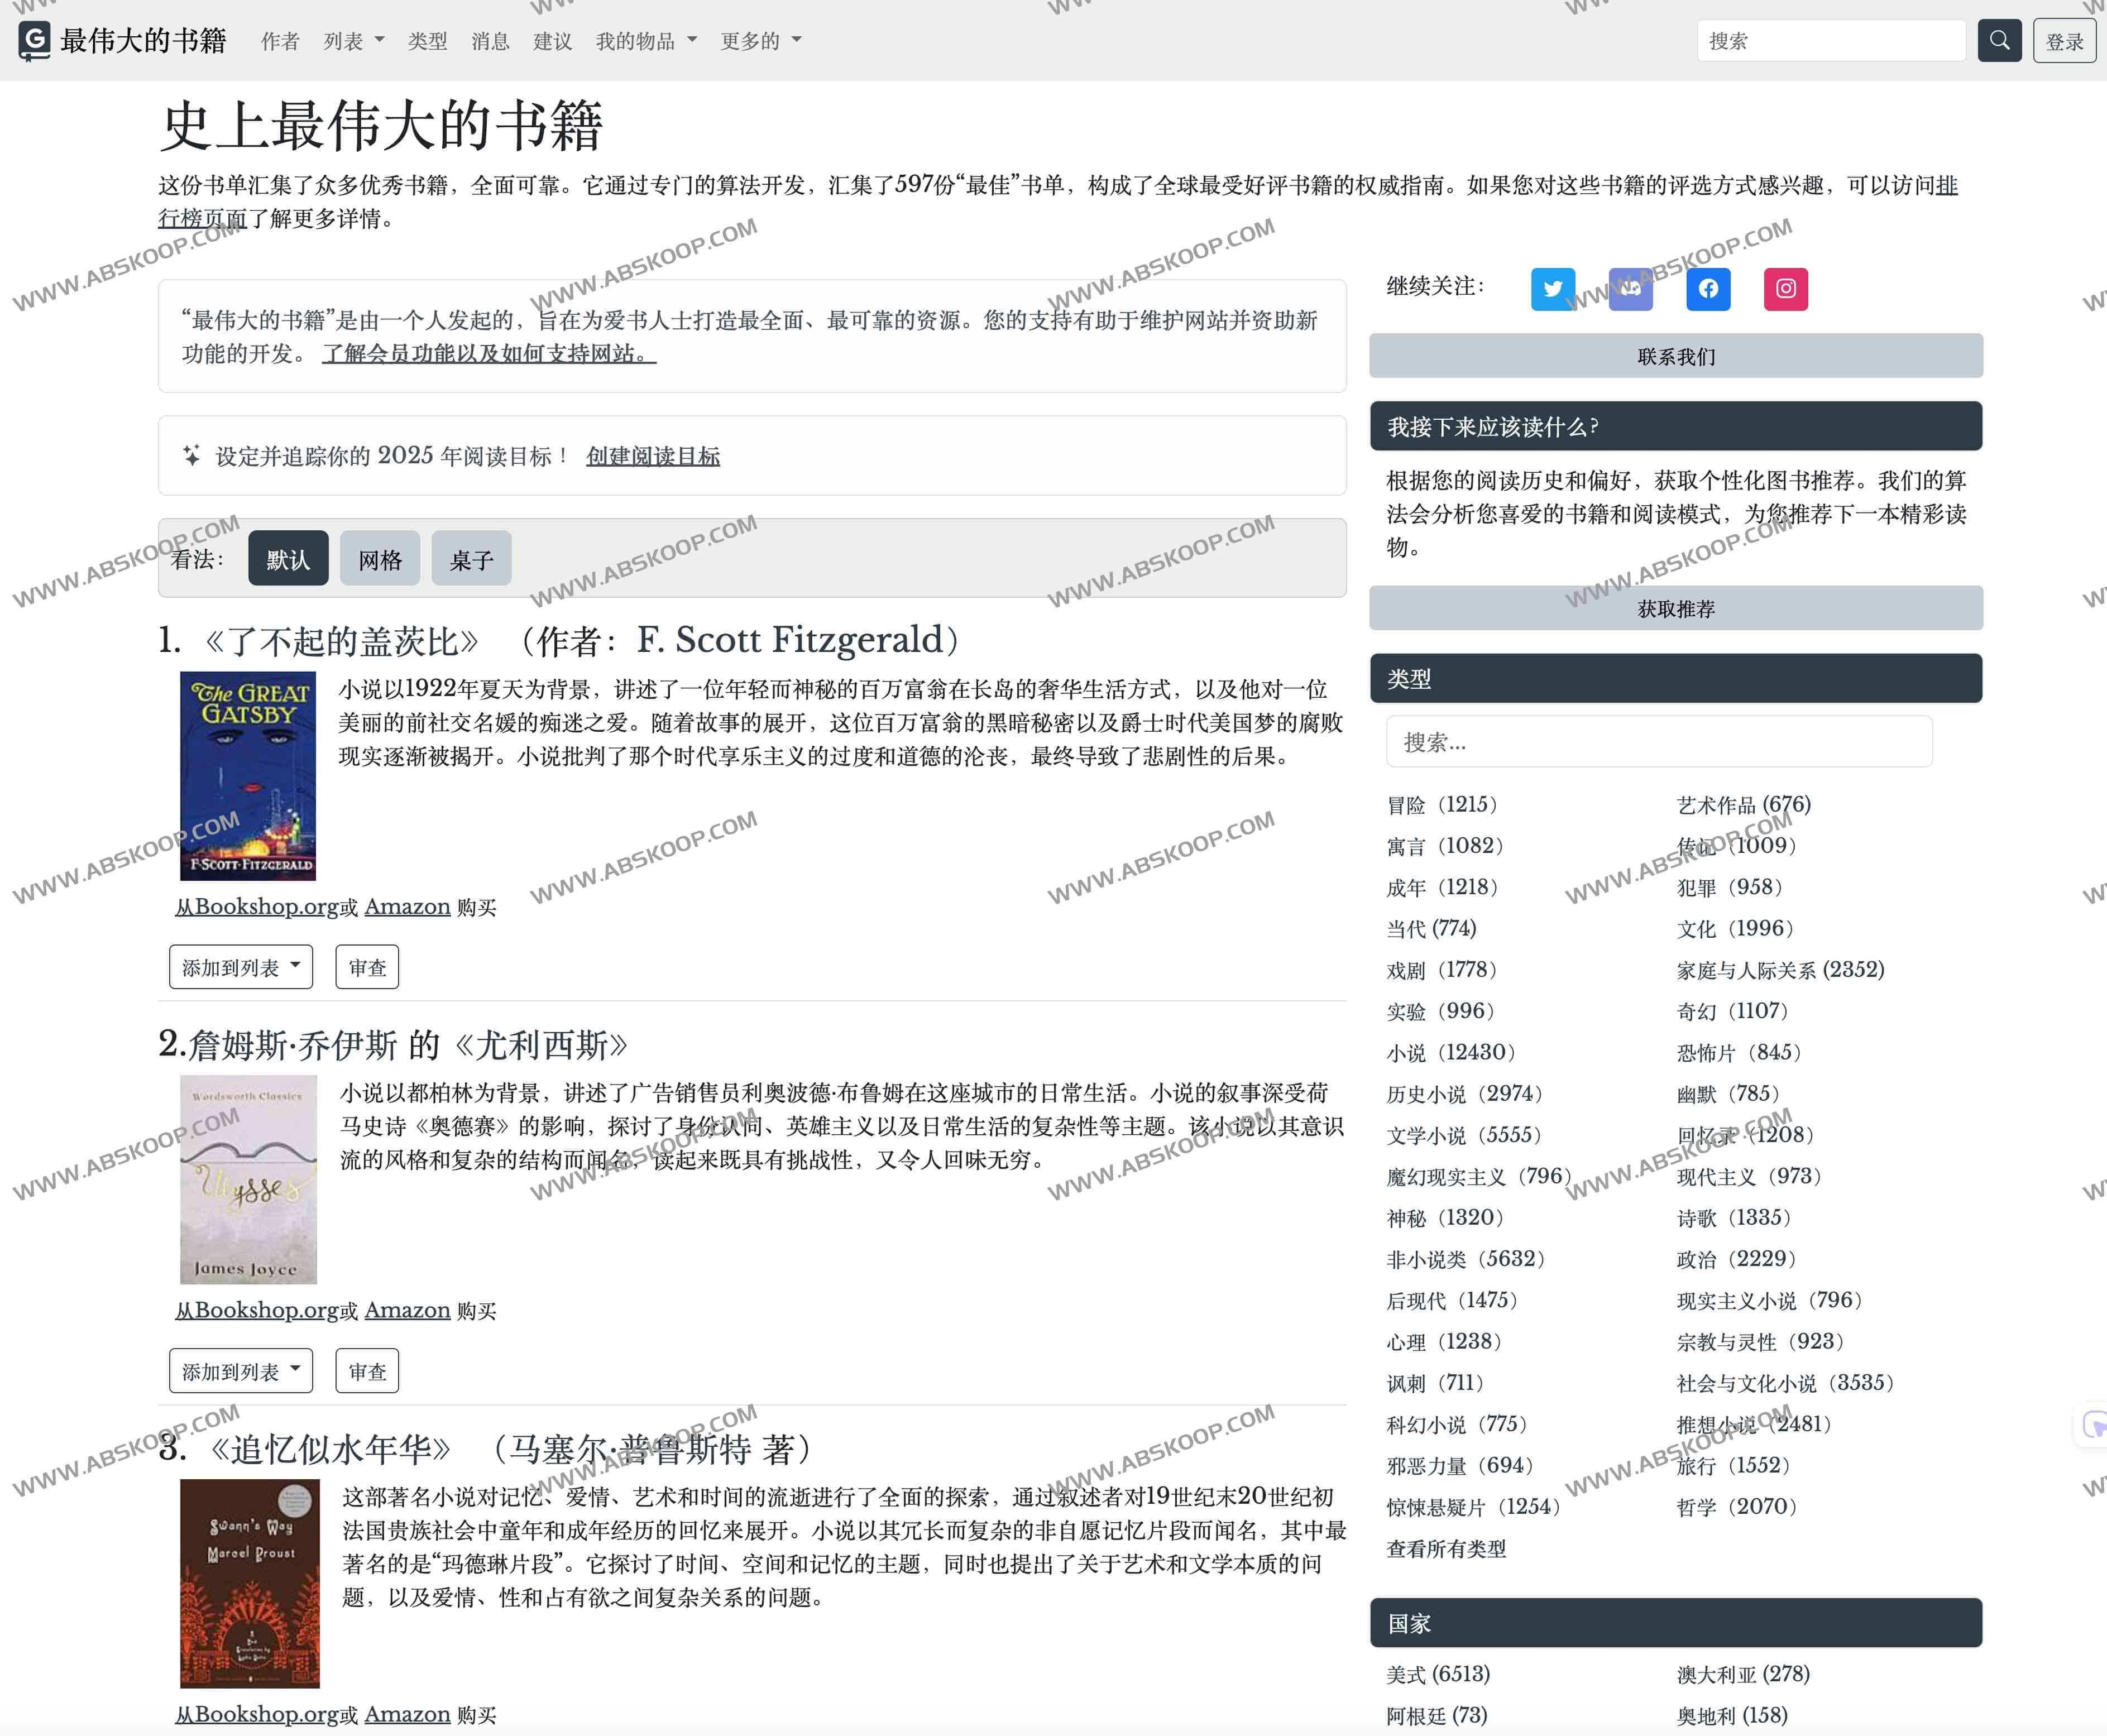Select 网格 view mode
Image resolution: width=2107 pixels, height=1736 pixels.
pos(379,558)
